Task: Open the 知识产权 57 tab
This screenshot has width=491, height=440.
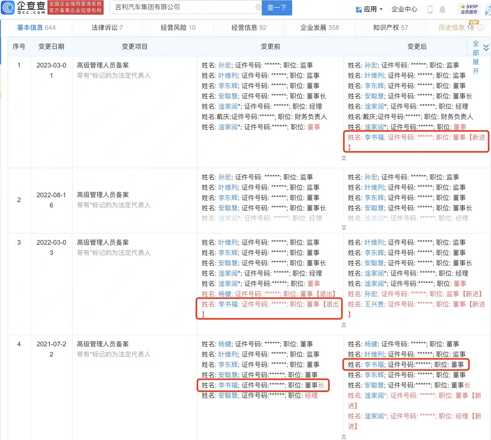Action: pyautogui.click(x=390, y=28)
